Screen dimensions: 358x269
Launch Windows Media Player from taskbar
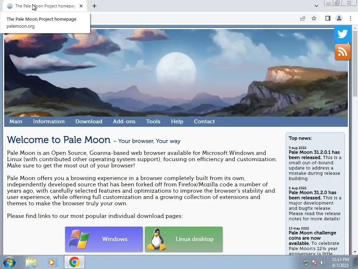click(x=52, y=262)
